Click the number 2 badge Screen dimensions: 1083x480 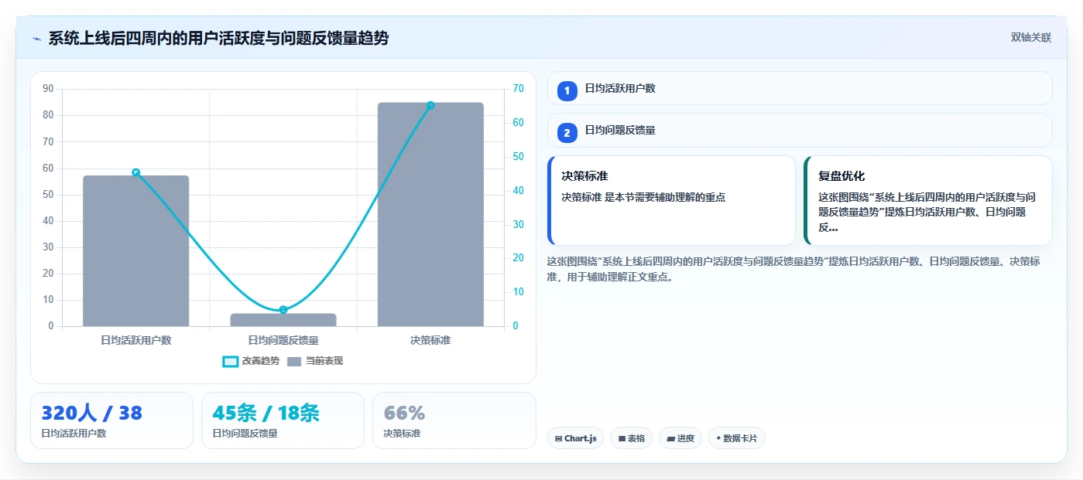[567, 133]
